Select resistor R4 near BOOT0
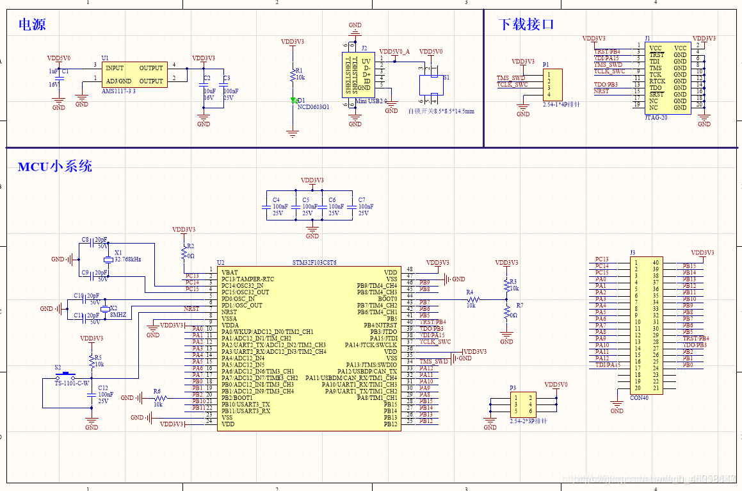This screenshot has height=491, width=742. coord(472,299)
